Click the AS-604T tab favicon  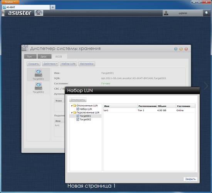coord(4,7)
